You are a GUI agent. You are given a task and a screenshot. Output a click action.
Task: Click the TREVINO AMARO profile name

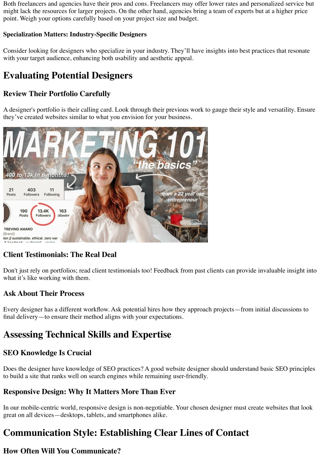pyautogui.click(x=18, y=229)
